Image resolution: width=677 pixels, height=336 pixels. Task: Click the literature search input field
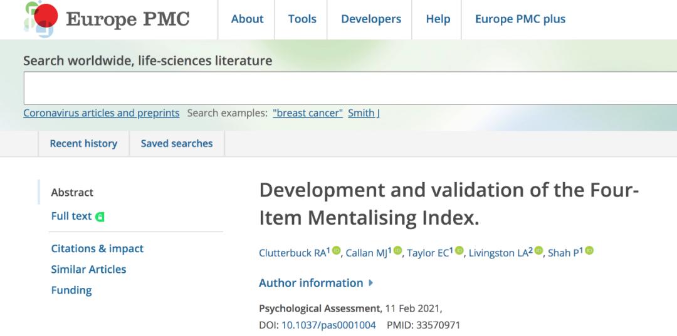click(x=345, y=88)
